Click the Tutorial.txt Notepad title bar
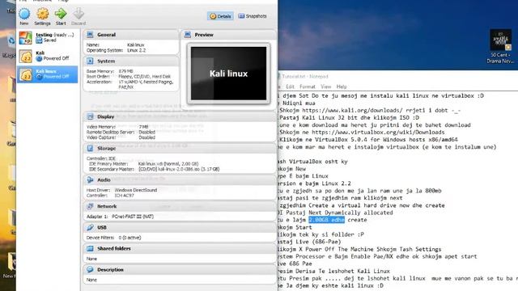The width and height of the screenshot is (518, 291). tap(397, 76)
